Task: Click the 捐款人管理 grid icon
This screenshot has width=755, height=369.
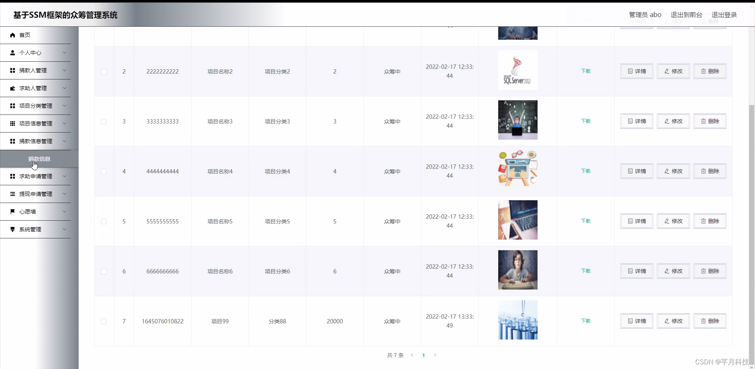Action: pyautogui.click(x=12, y=70)
